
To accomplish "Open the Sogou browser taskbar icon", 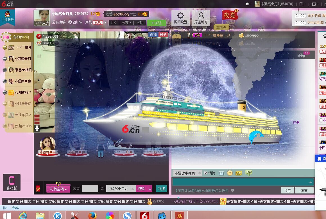I will (x=127, y=216).
